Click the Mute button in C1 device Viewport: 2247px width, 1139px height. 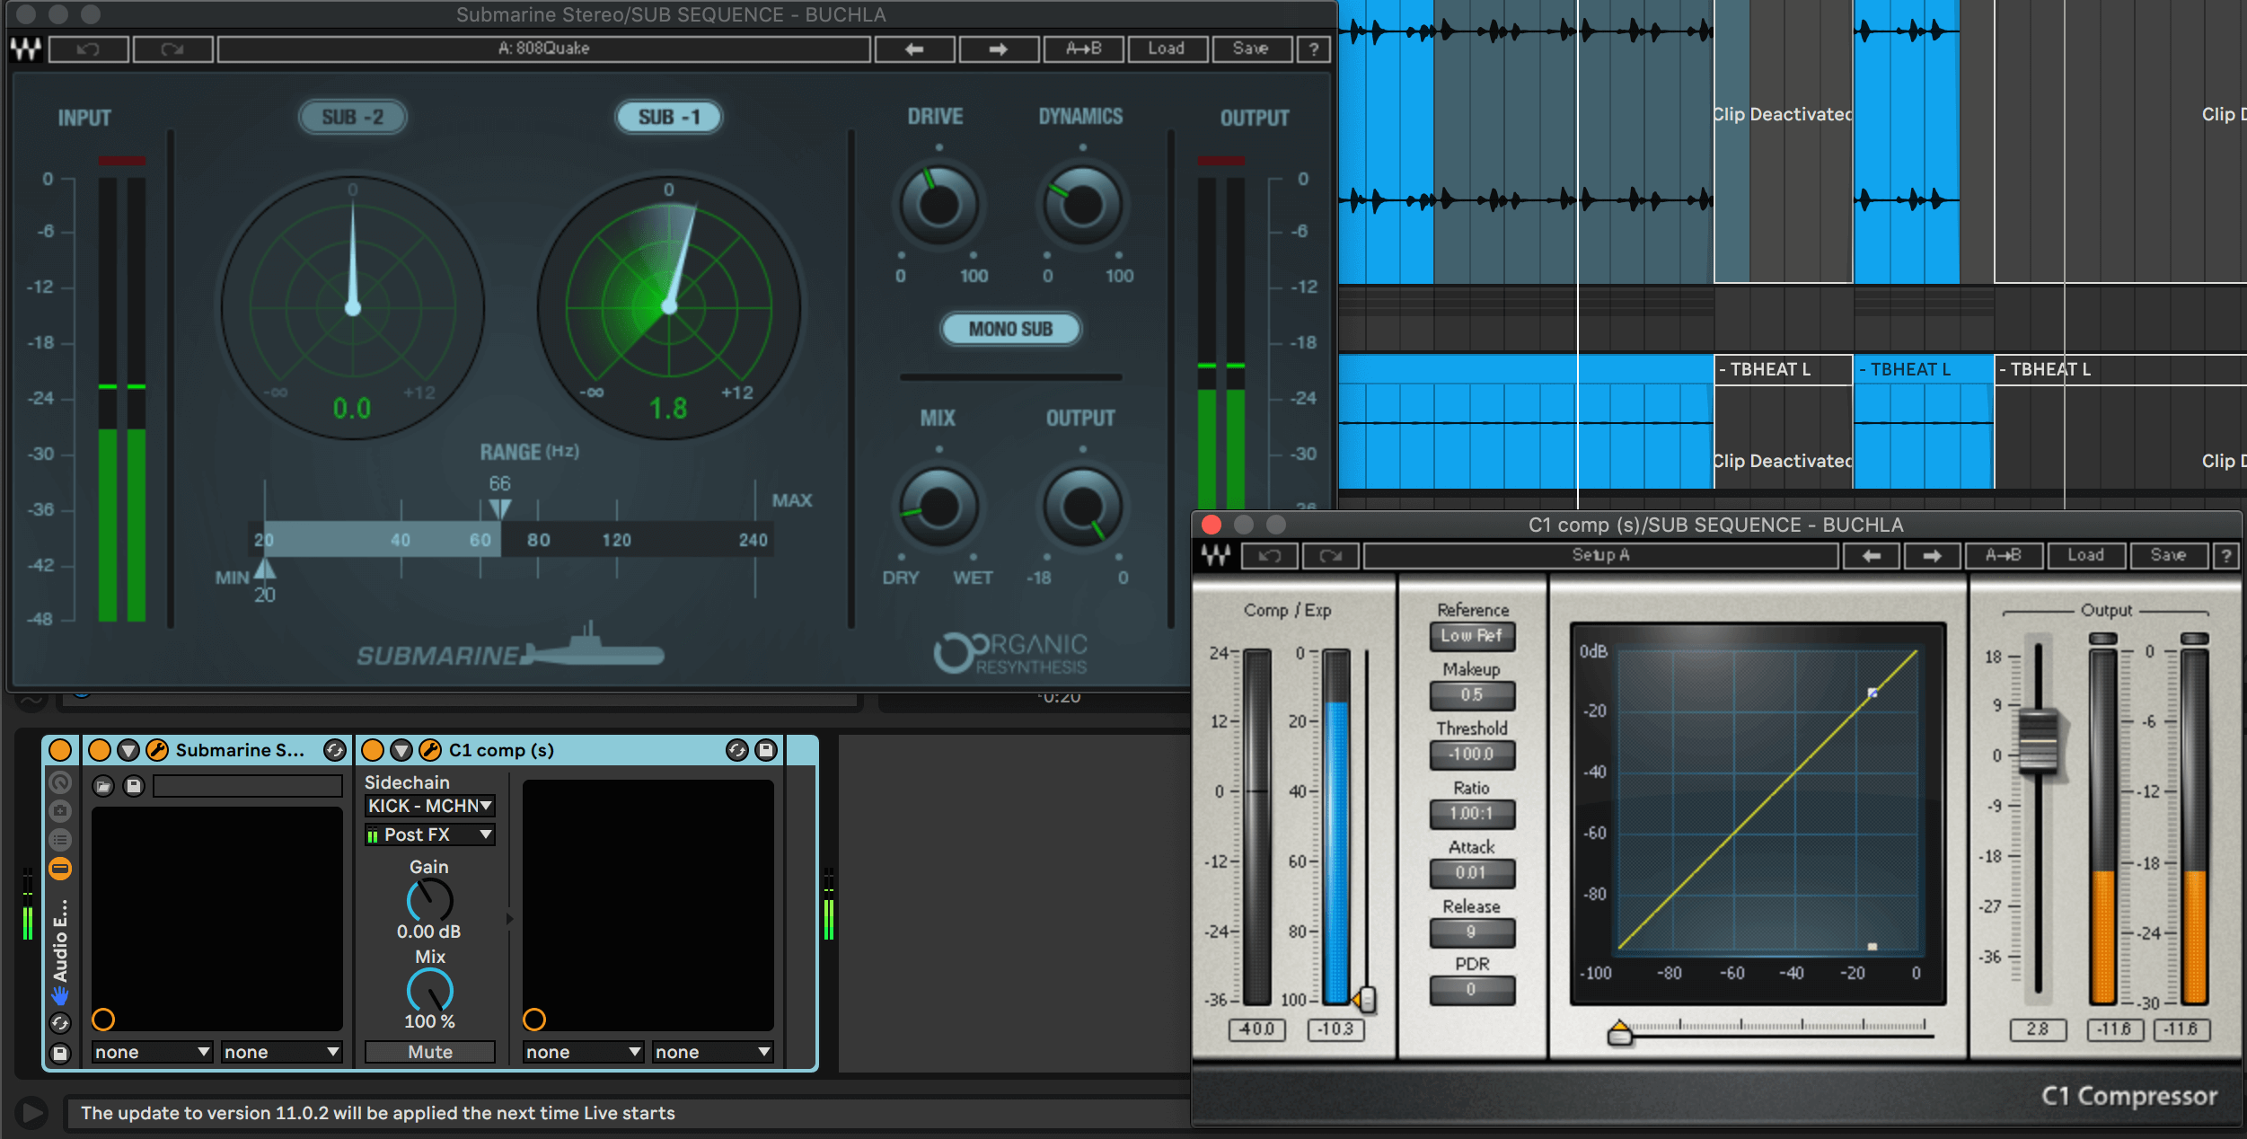pyautogui.click(x=429, y=1052)
